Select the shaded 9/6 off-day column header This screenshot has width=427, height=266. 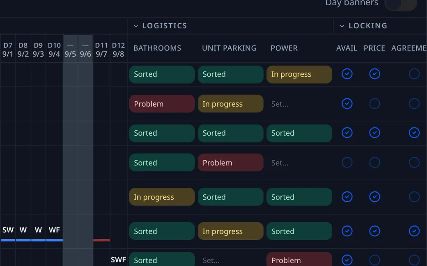pos(85,50)
